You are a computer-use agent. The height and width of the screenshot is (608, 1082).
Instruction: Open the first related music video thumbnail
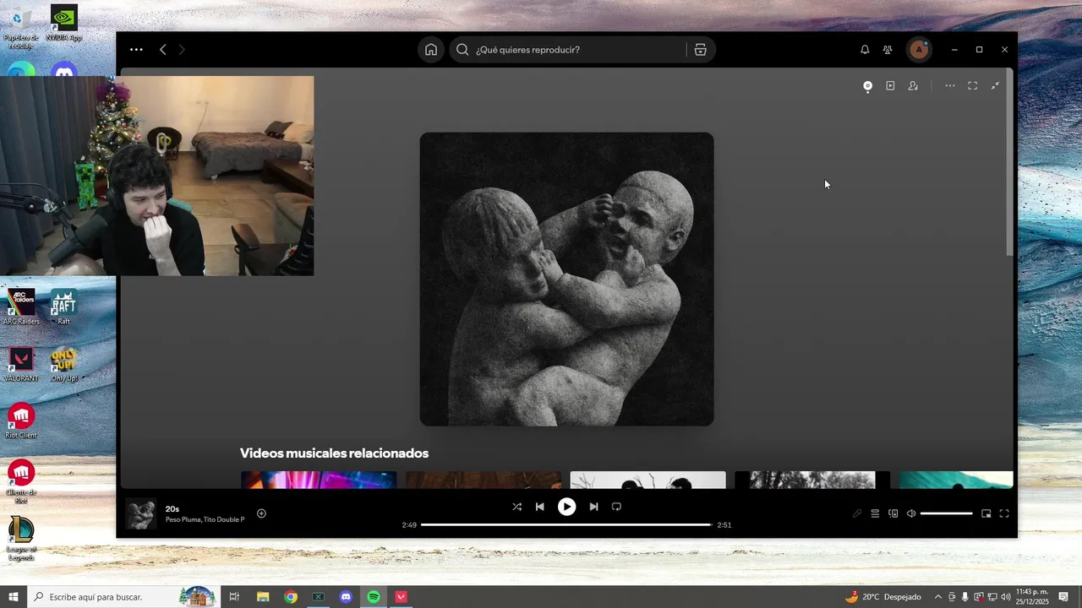pyautogui.click(x=319, y=480)
